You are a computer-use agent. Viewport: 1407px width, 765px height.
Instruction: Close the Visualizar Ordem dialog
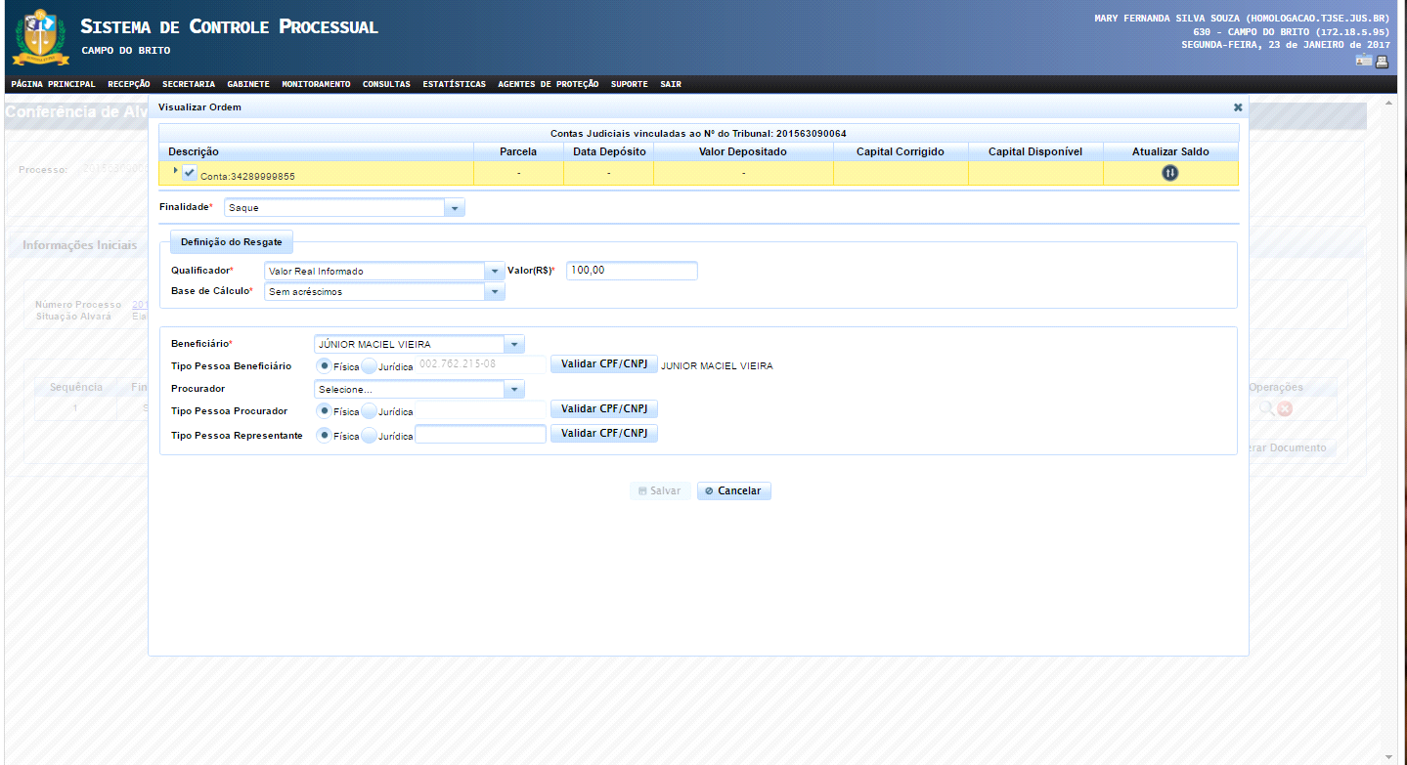[x=1237, y=107]
